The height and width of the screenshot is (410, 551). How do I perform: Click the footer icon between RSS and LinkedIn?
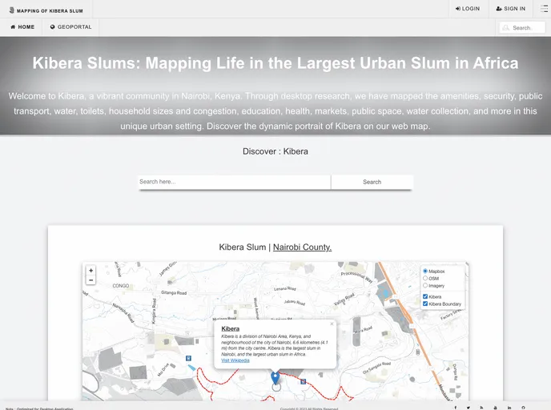pos(496,408)
